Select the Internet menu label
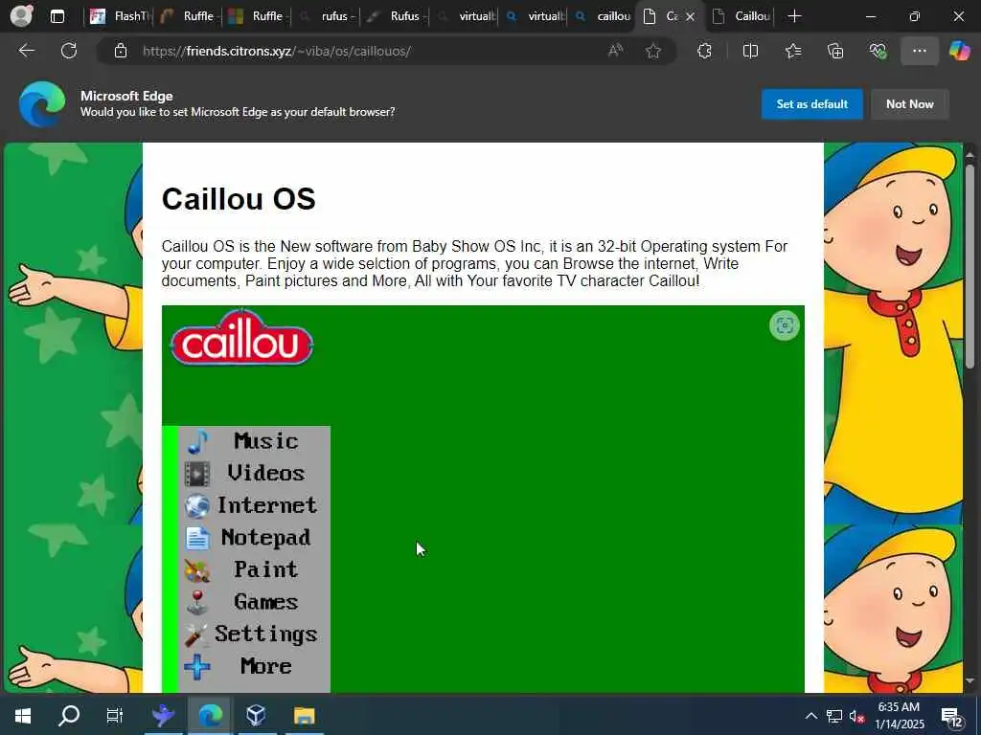981x735 pixels. pyautogui.click(x=266, y=505)
